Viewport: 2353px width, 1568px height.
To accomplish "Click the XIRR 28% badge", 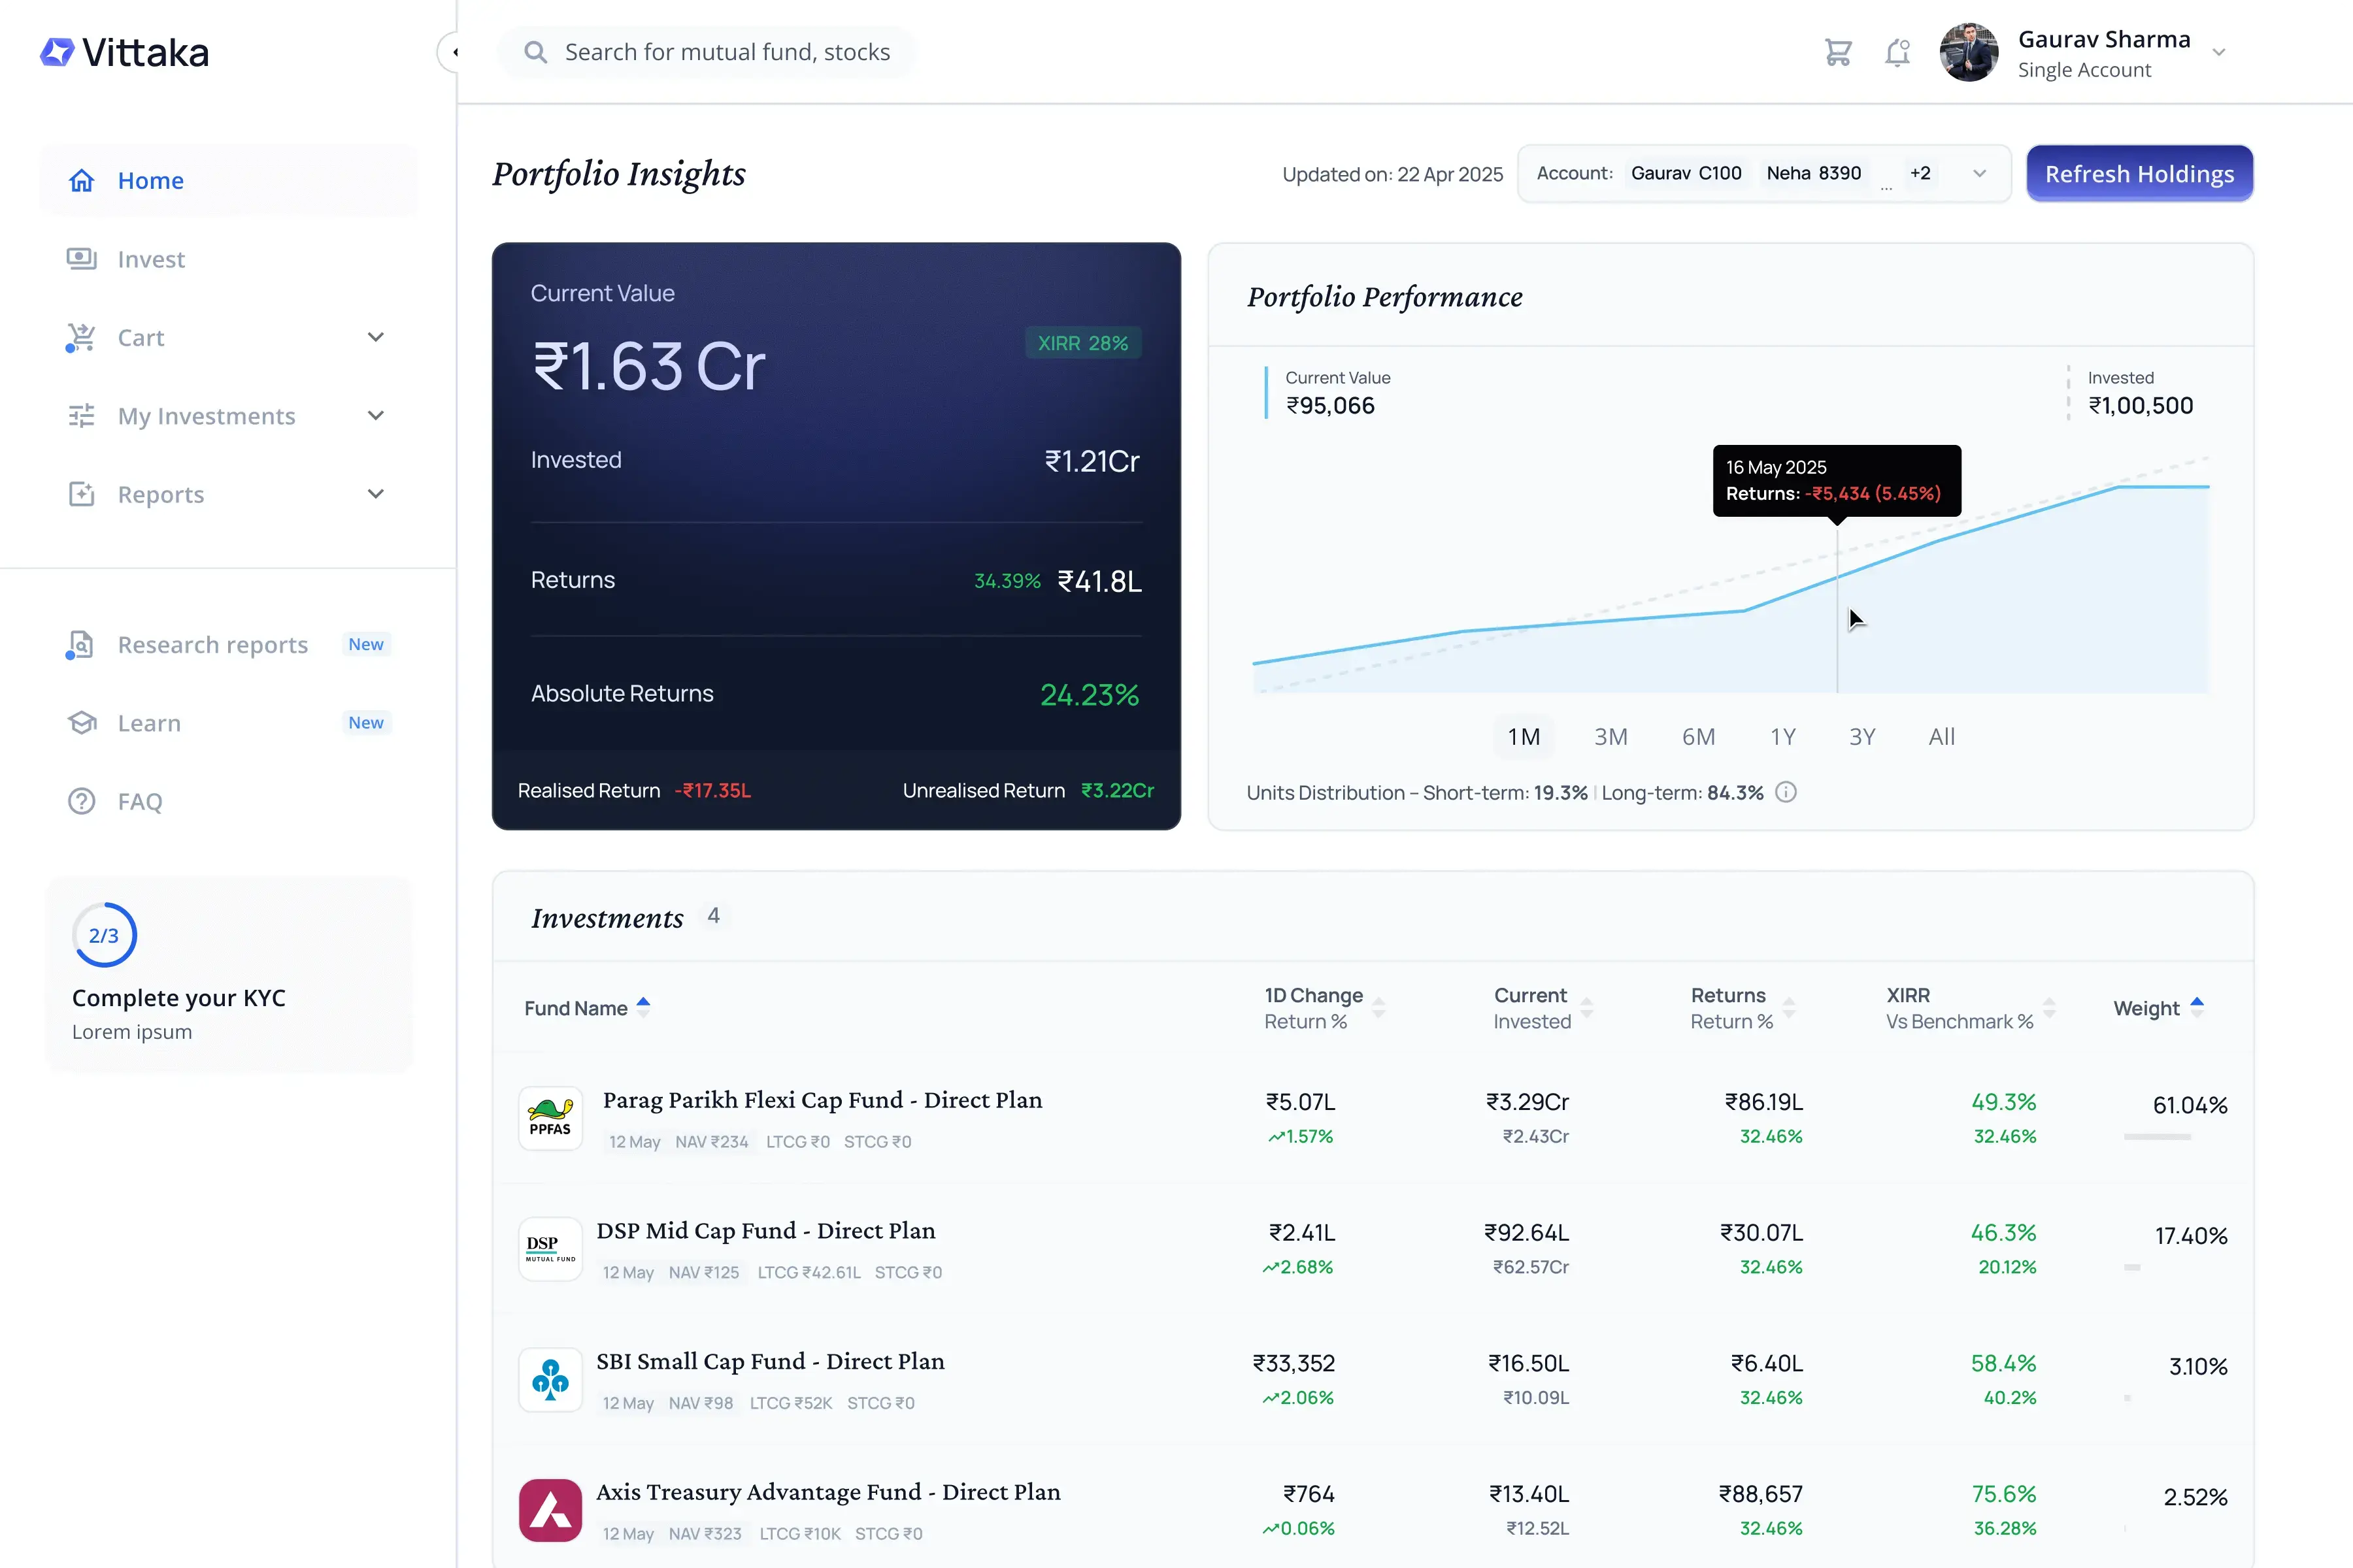I will click(x=1082, y=343).
